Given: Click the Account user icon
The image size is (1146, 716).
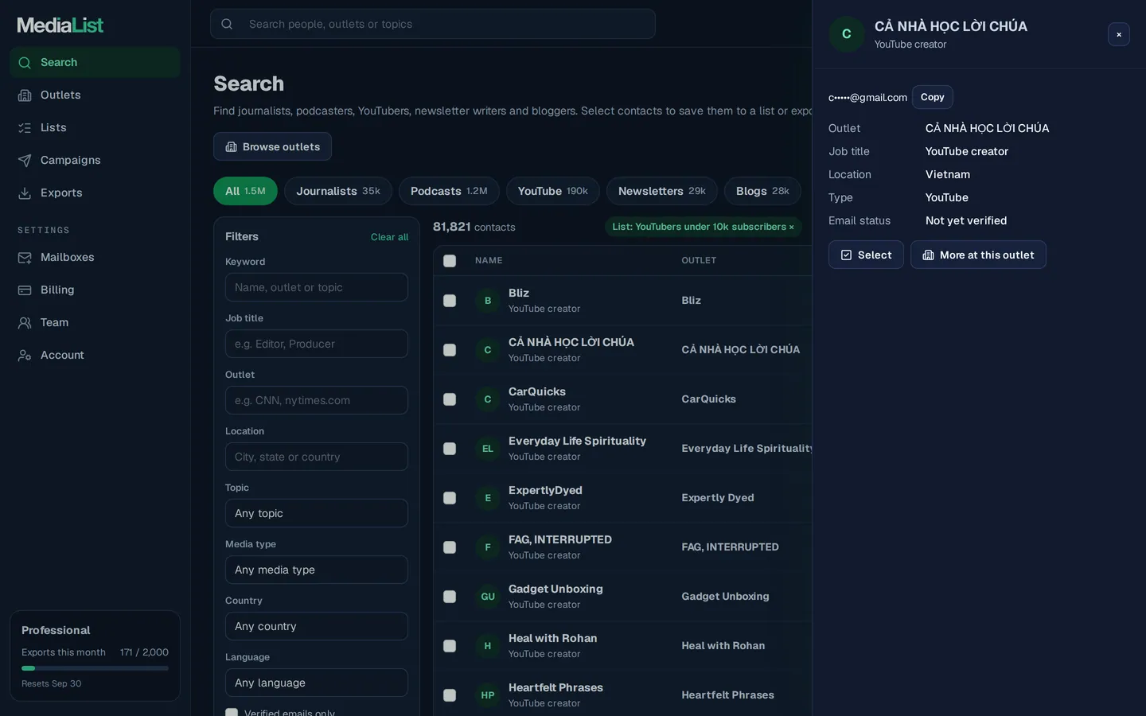Looking at the screenshot, I should point(25,356).
